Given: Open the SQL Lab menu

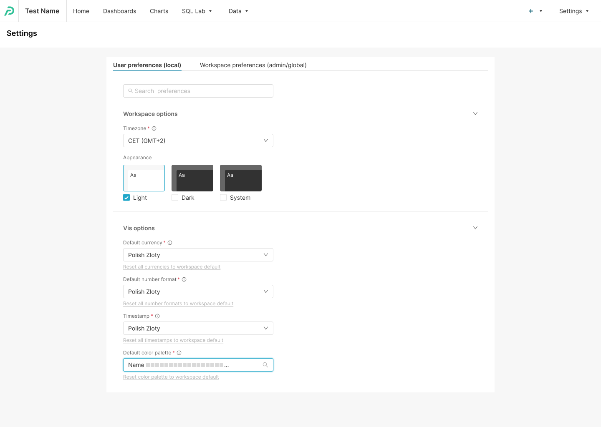Looking at the screenshot, I should coord(197,11).
